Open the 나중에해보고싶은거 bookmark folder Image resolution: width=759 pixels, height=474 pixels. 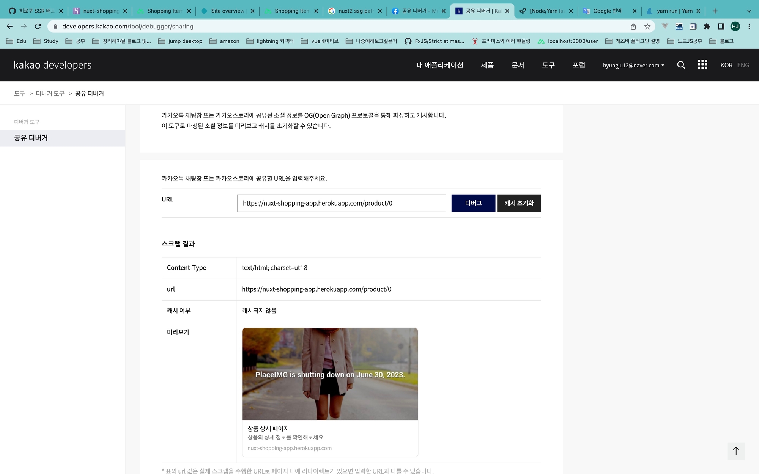[x=372, y=41]
